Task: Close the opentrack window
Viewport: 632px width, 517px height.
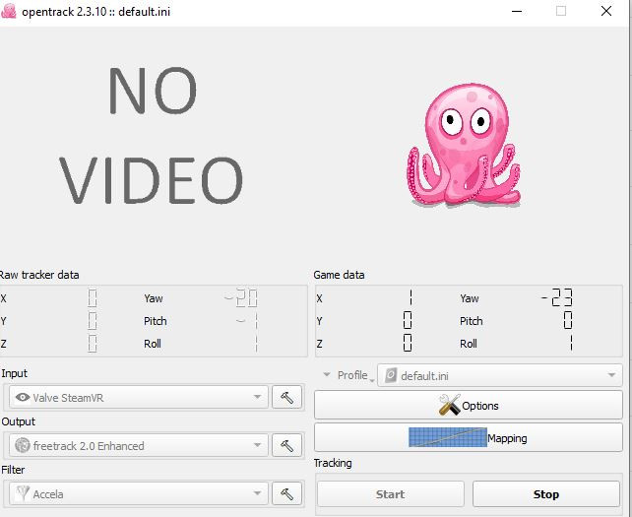Action: pos(606,11)
